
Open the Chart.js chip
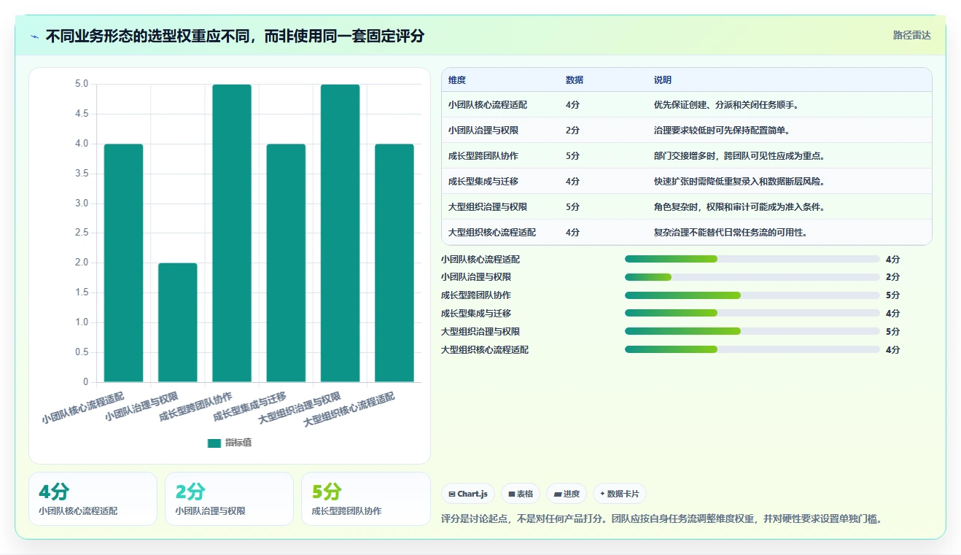click(x=468, y=494)
